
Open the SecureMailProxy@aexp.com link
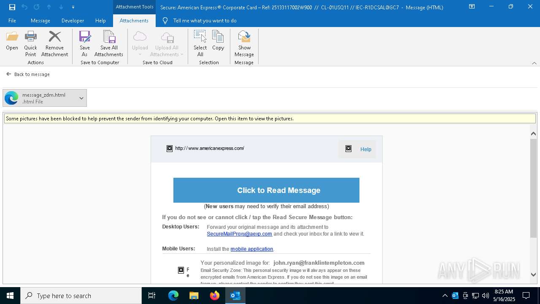(x=239, y=234)
